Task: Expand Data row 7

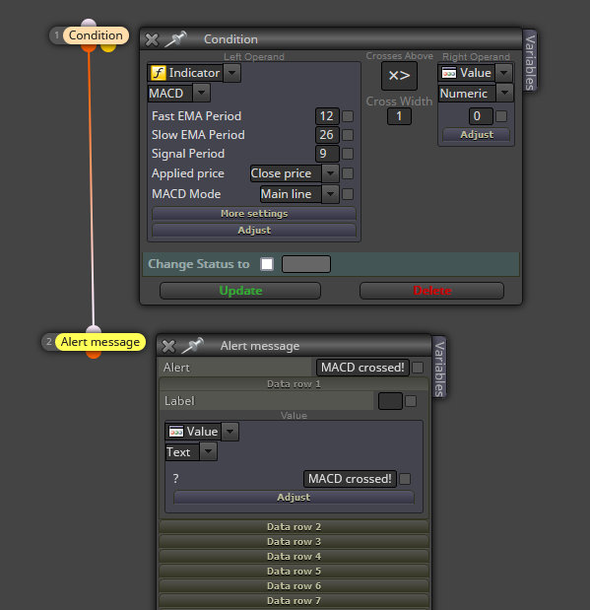Action: tap(294, 601)
